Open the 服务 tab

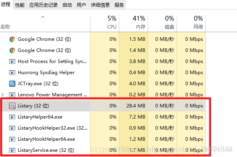119,5
